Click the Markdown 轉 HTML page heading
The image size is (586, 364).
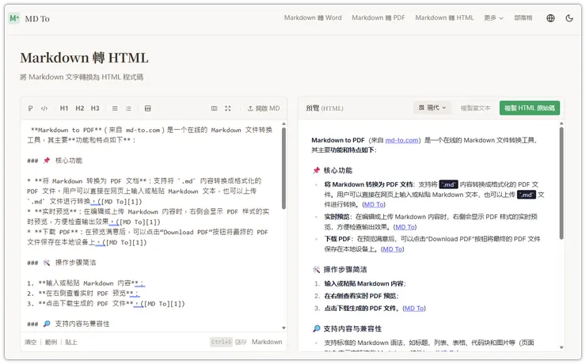coord(84,58)
